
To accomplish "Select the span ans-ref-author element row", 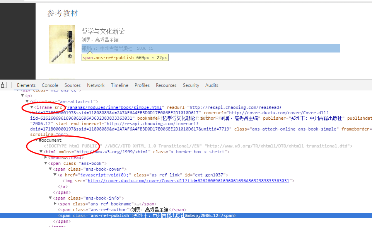I will coord(122,210).
